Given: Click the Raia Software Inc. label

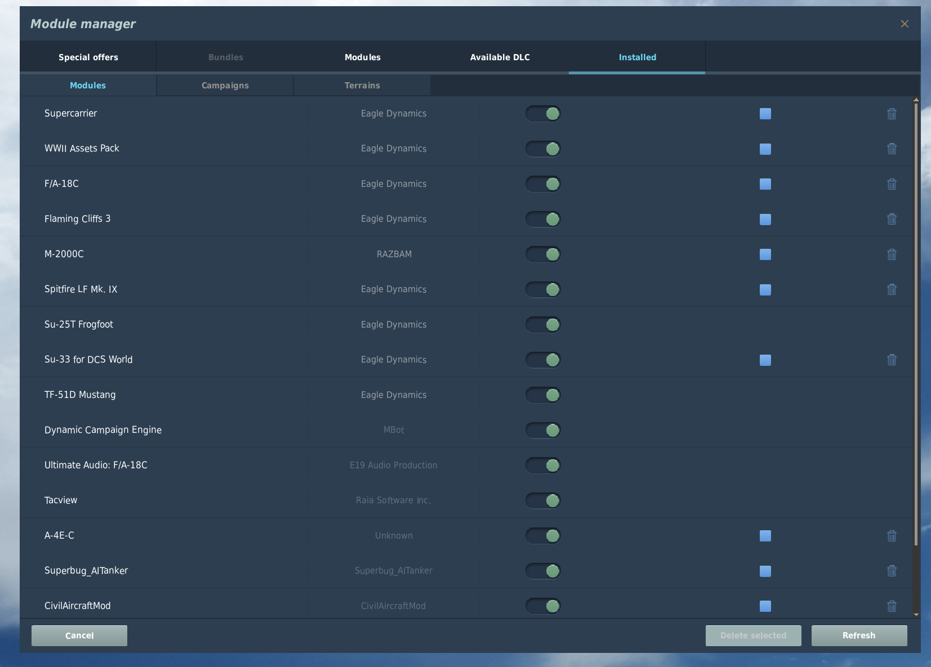Looking at the screenshot, I should (x=394, y=500).
